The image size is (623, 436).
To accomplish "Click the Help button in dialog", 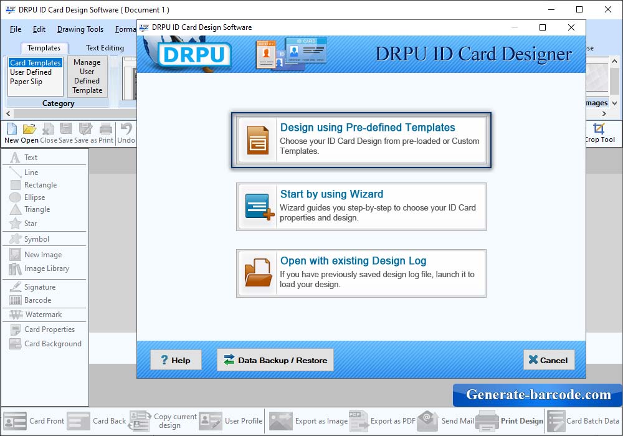I will coord(176,360).
